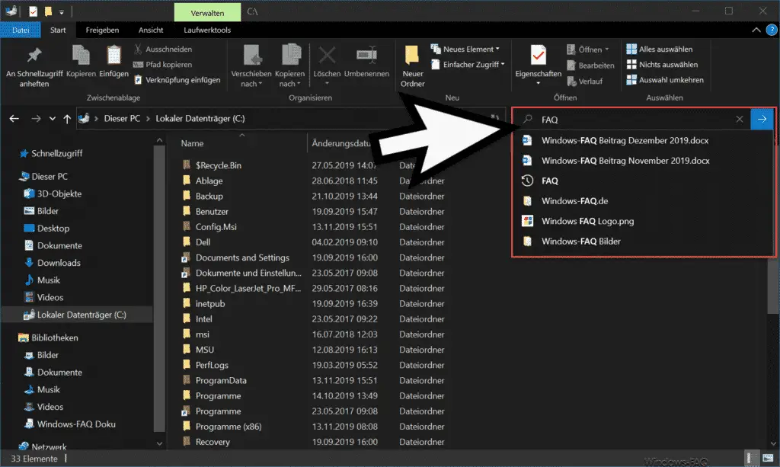This screenshot has height=467, width=780.
Task: Open the Neues Element dropdown
Action: coord(465,50)
